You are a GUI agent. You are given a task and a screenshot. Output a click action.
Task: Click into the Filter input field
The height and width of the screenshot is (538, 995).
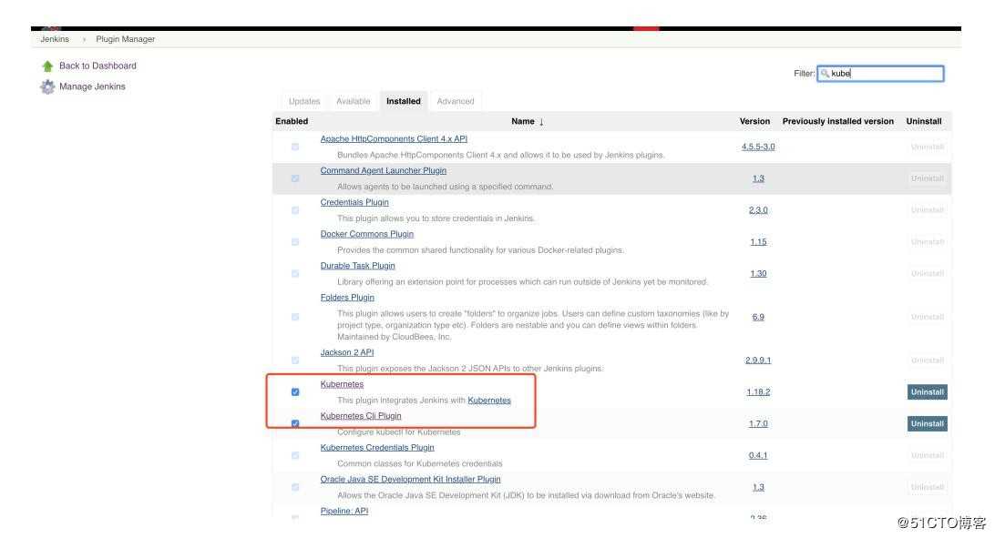[x=881, y=74]
